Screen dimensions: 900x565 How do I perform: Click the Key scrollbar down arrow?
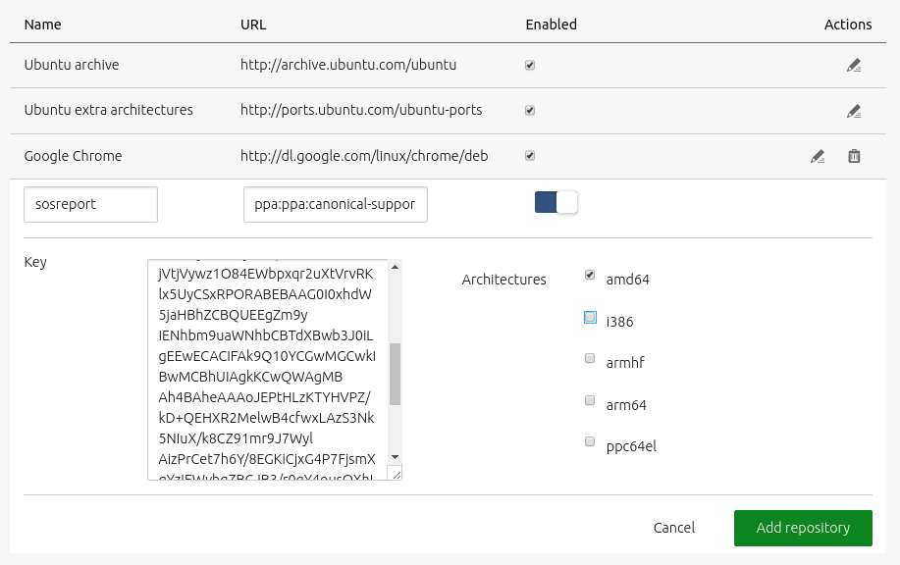tap(395, 457)
